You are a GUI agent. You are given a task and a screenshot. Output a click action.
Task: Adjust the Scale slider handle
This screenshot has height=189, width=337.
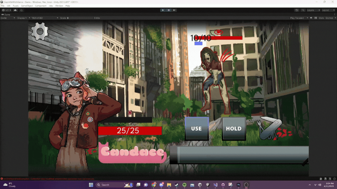click(x=68, y=18)
